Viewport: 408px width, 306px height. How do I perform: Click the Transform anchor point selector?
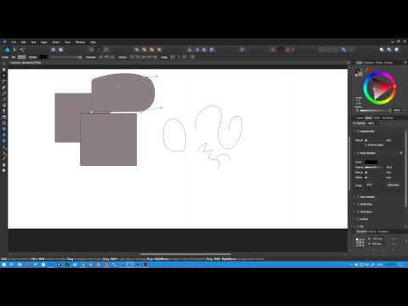click(x=360, y=242)
